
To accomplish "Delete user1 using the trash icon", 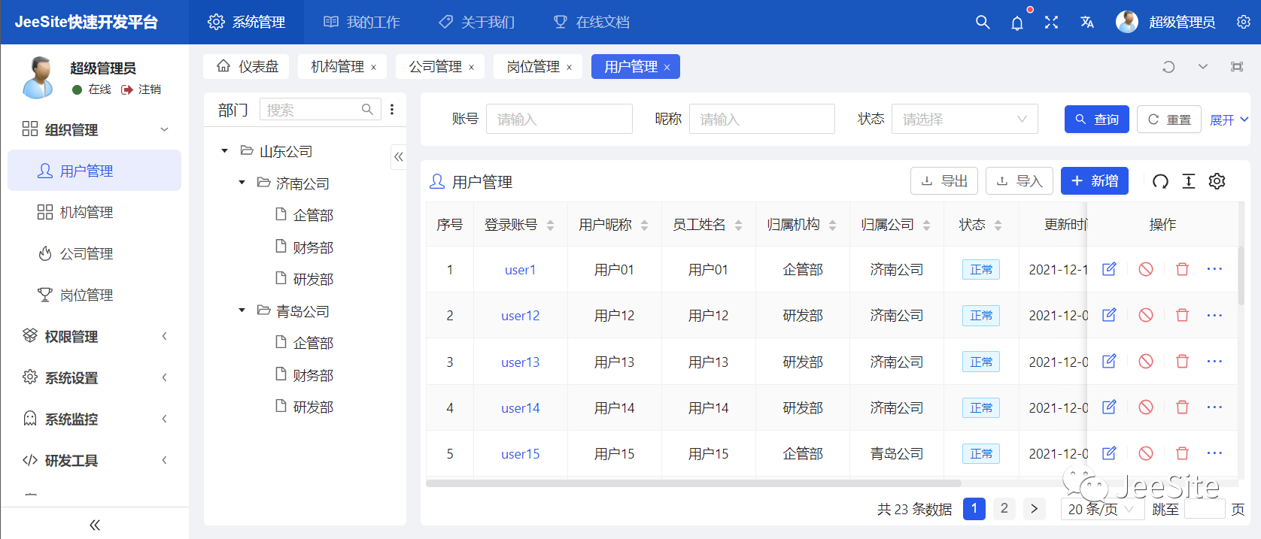I will pos(1183,269).
